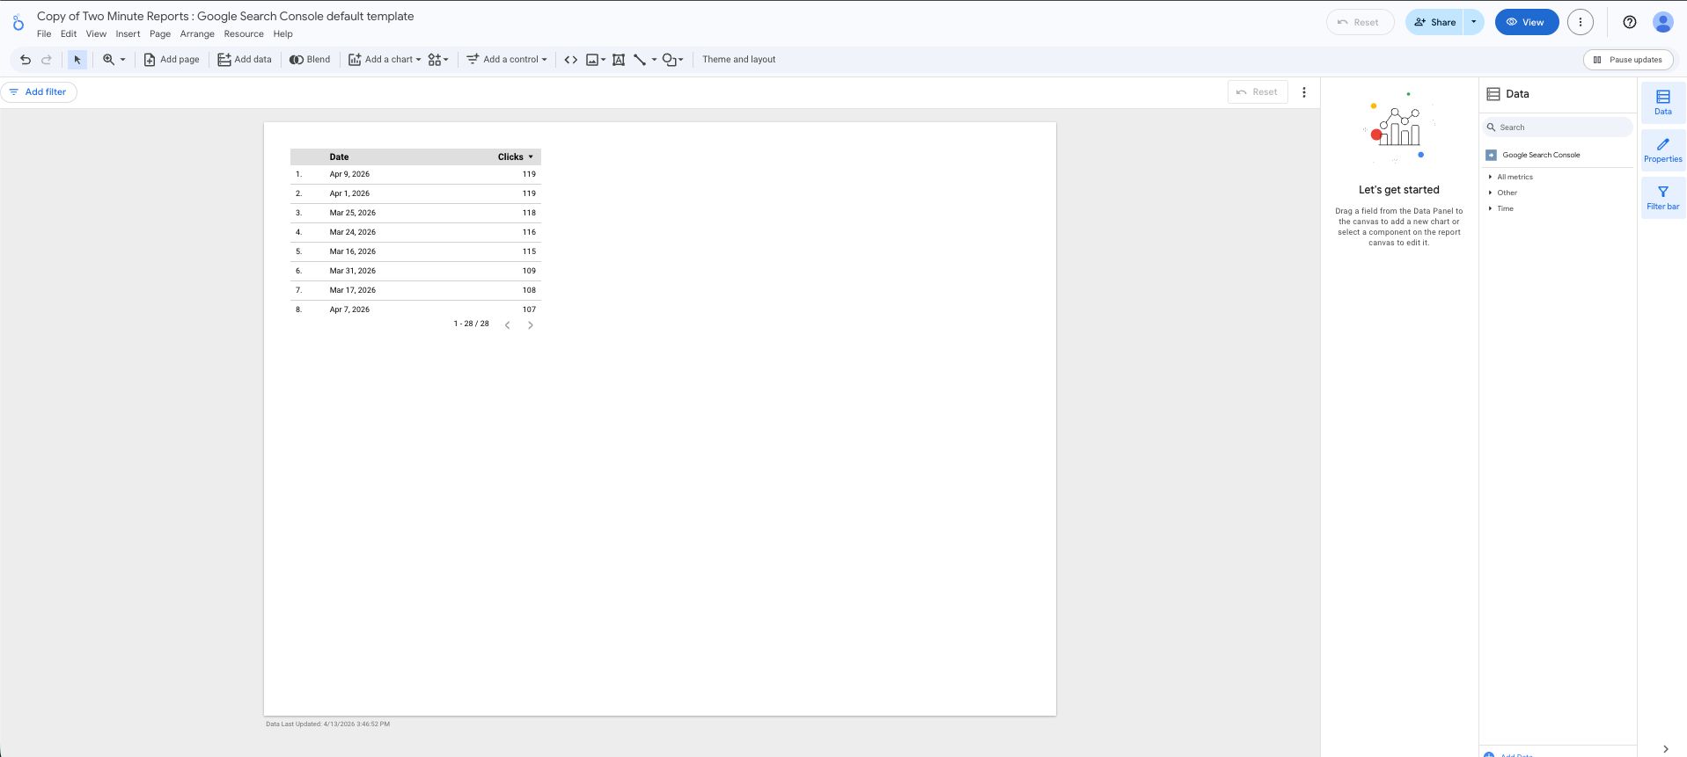
Task: Select the selection mode pointer tool
Action: point(77,60)
